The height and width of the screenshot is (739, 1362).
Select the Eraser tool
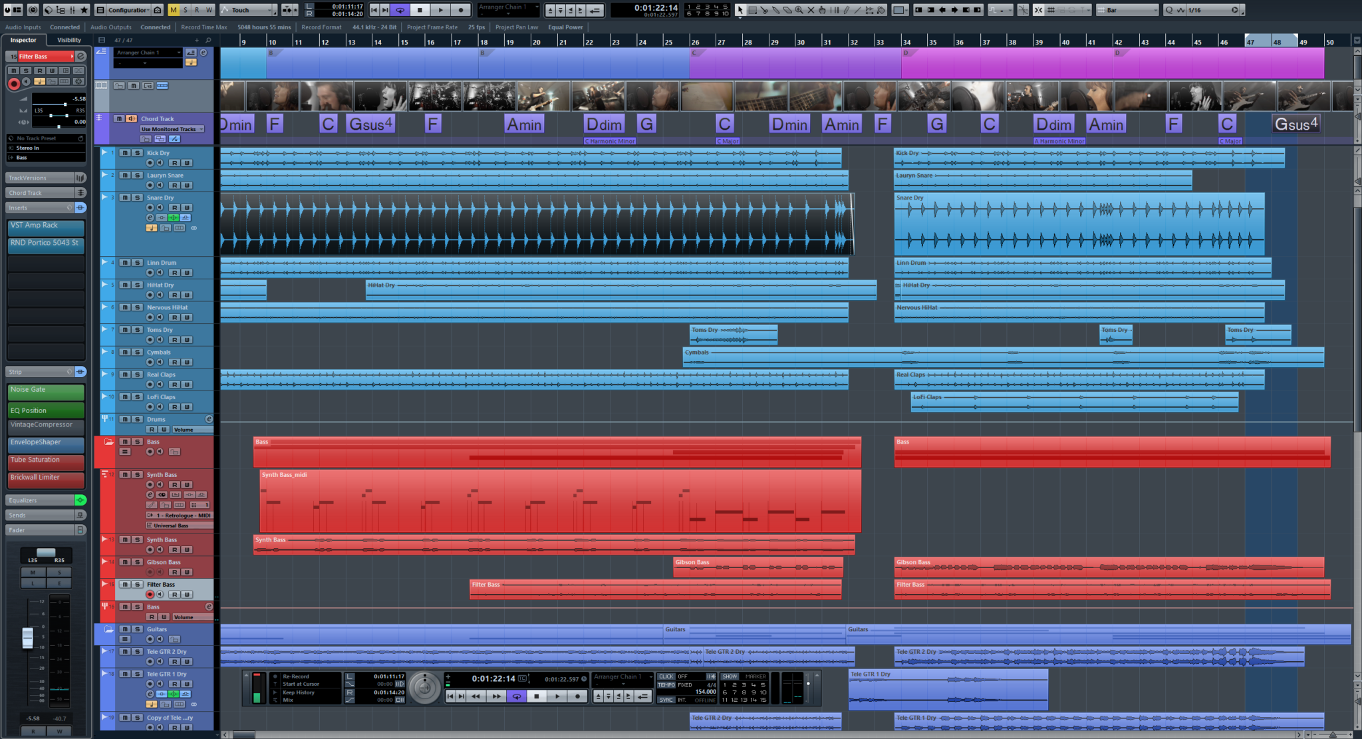point(787,10)
